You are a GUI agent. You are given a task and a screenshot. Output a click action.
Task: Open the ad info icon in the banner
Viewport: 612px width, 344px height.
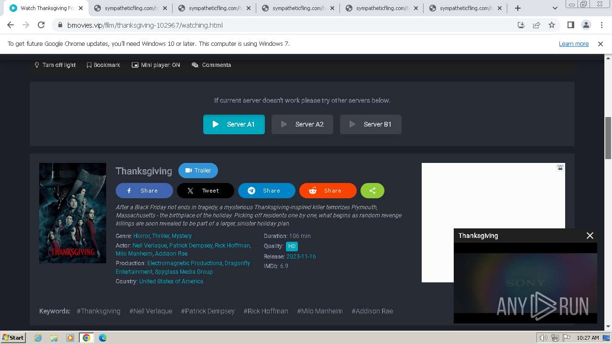560,168
